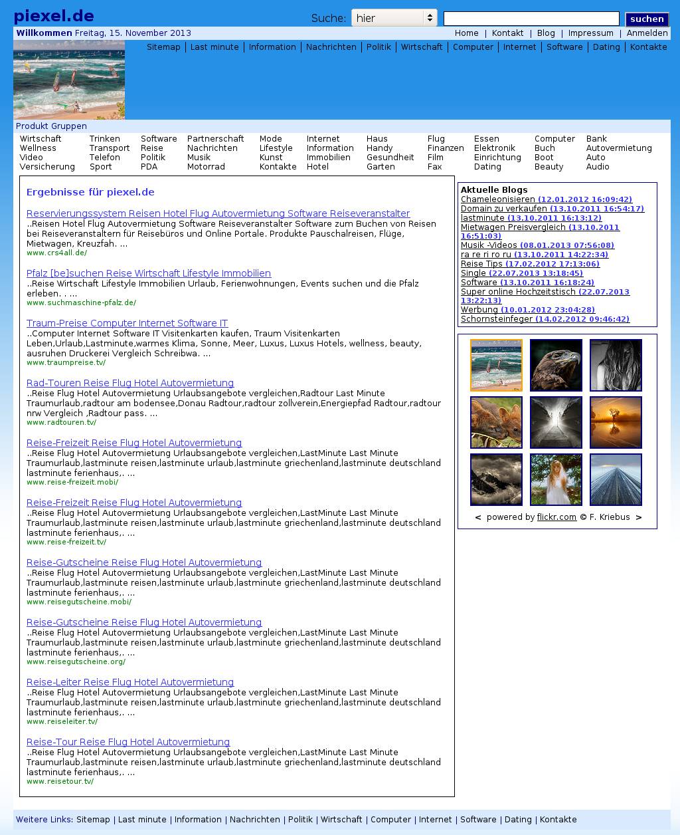
Task: Select the snowy mountain thumbnail
Action: 496,479
